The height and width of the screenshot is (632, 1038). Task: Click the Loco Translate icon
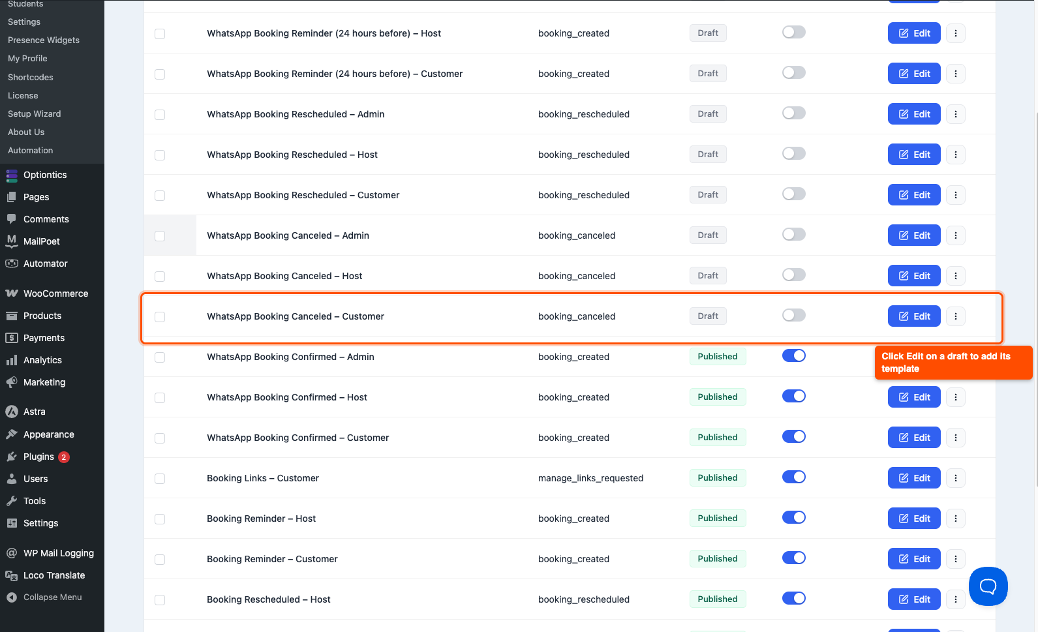(12, 575)
